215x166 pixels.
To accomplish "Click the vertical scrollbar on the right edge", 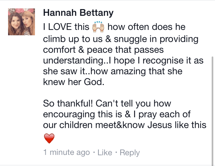I will click(x=212, y=101).
